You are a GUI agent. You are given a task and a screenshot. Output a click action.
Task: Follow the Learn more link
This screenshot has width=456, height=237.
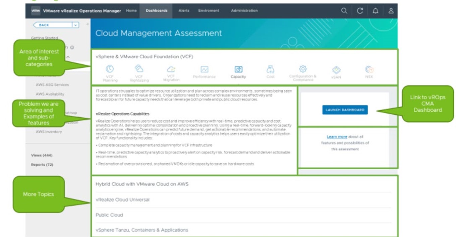[337, 137]
